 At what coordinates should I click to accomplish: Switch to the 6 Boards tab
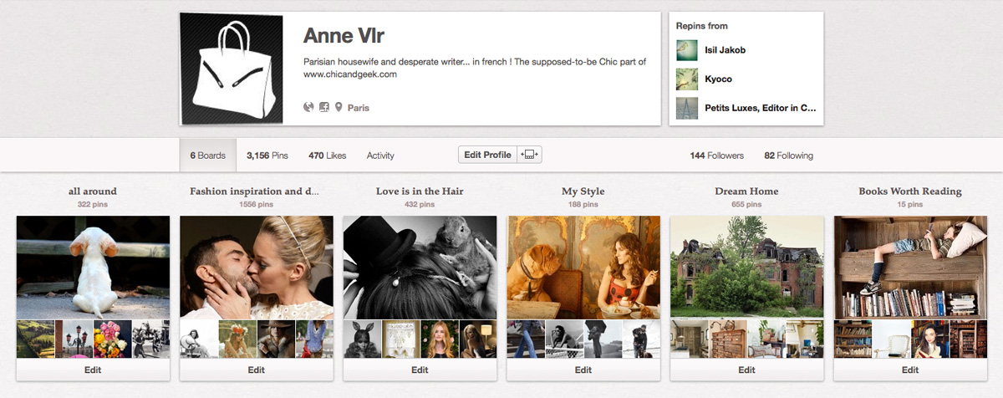[208, 156]
